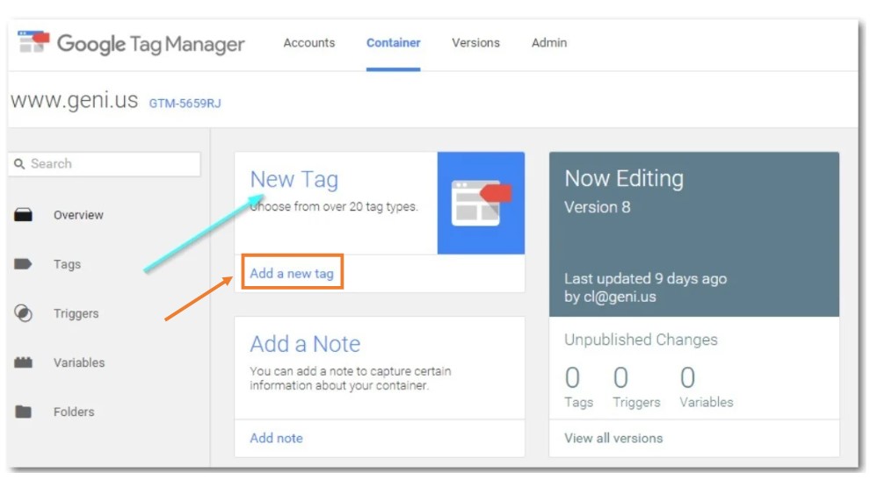Viewport: 870px width, 480px height.
Task: Select the Container tab
Action: point(393,43)
